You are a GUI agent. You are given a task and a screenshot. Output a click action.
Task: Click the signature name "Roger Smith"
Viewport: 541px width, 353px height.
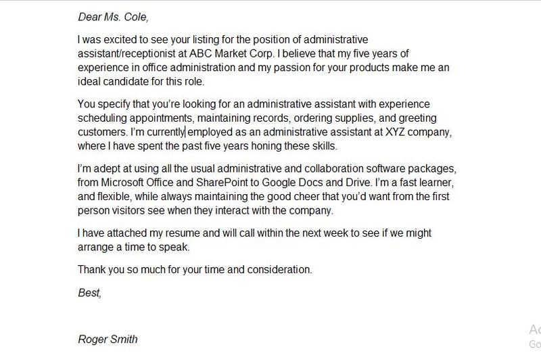[x=109, y=338]
